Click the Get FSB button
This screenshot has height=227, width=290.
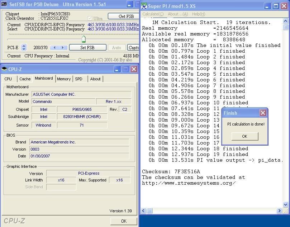pos(124,16)
